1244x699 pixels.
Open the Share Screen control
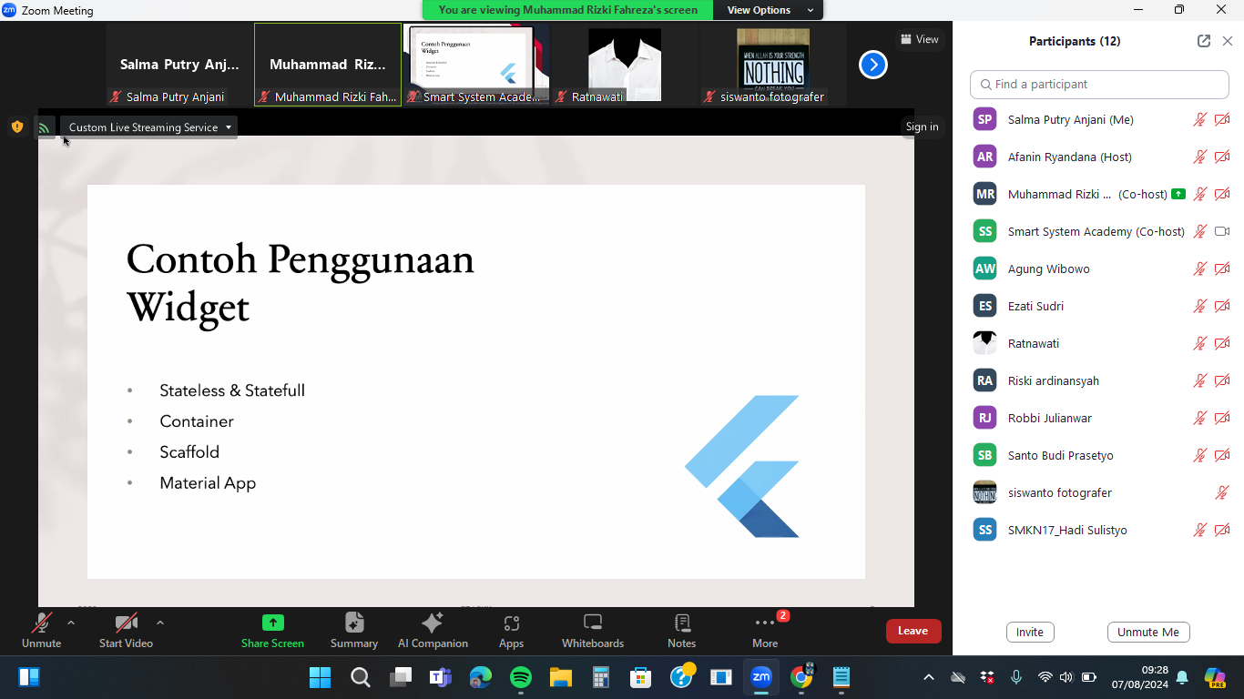pyautogui.click(x=272, y=631)
